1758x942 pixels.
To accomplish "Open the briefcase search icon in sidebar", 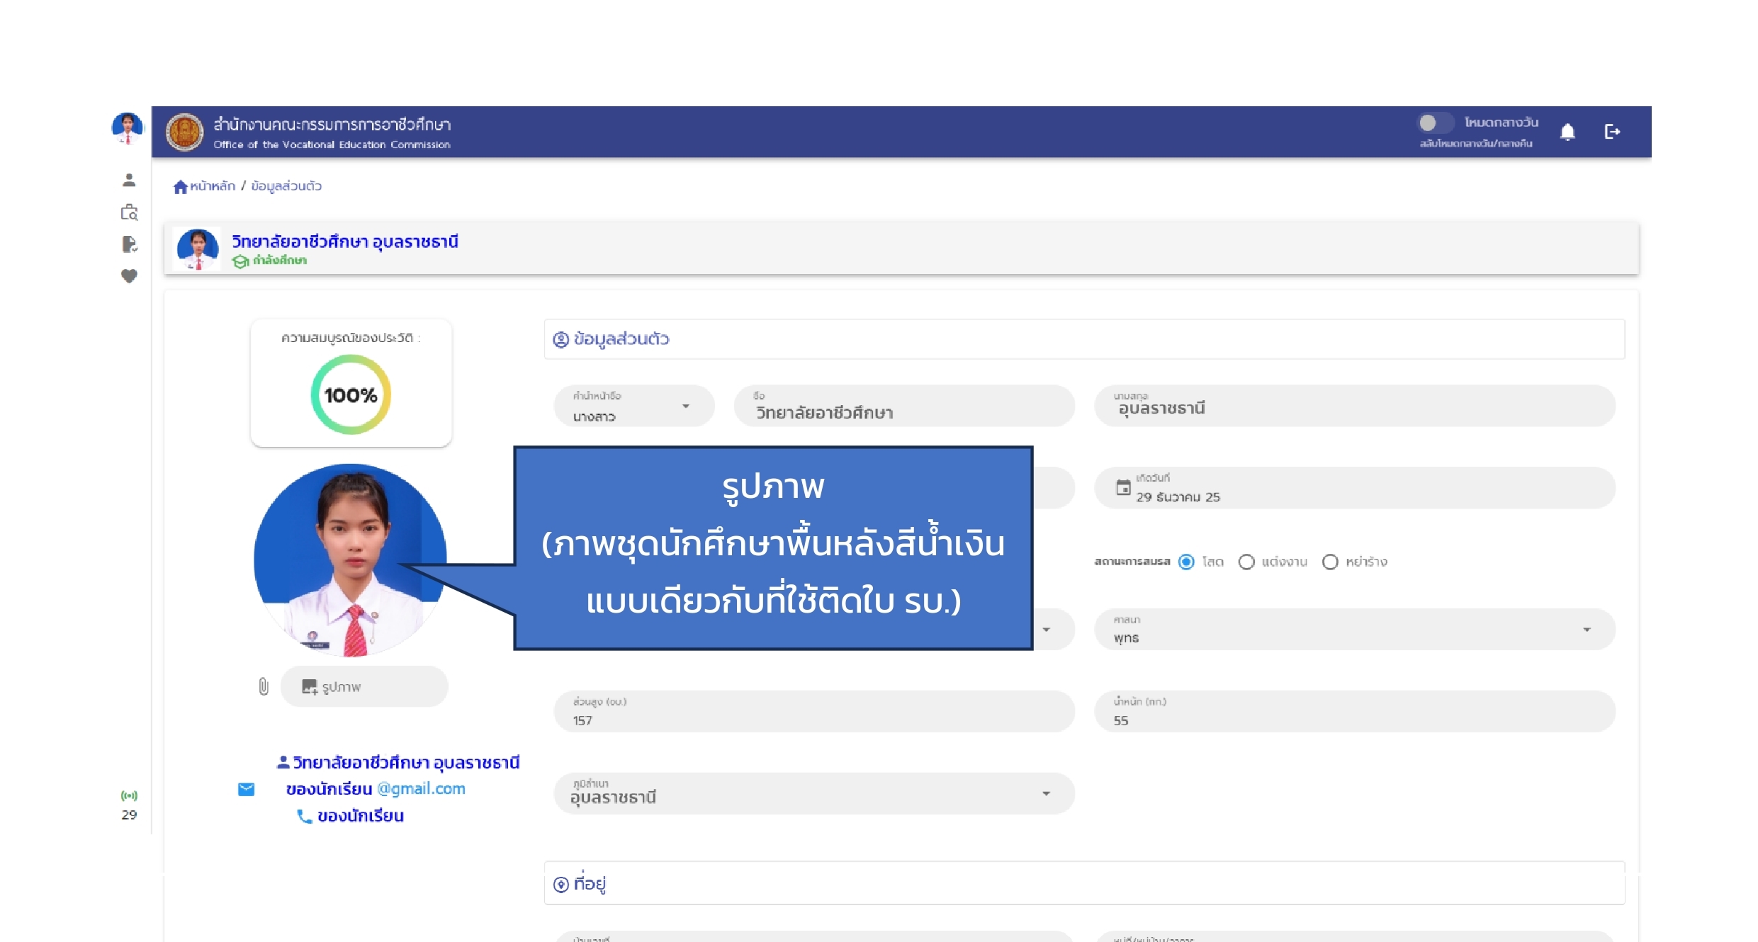I will tap(129, 212).
